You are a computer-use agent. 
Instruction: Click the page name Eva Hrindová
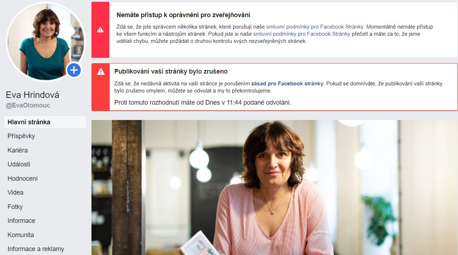pyautogui.click(x=33, y=95)
